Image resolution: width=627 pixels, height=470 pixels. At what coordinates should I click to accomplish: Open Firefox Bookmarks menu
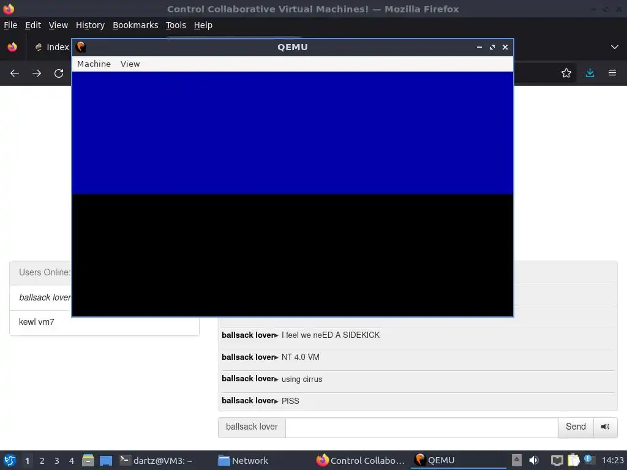pyautogui.click(x=135, y=25)
